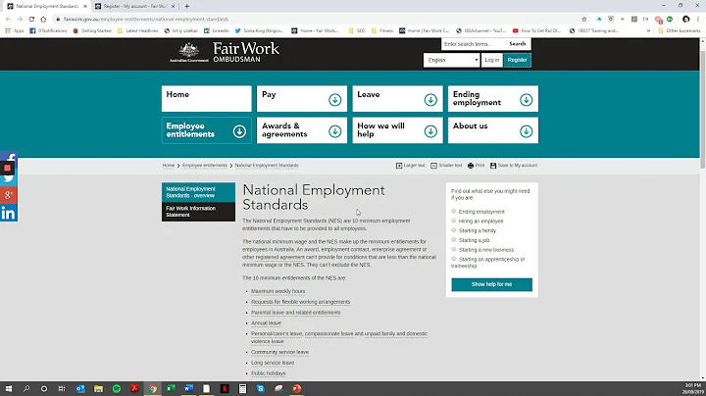Open Excel from the taskbar

171,388
